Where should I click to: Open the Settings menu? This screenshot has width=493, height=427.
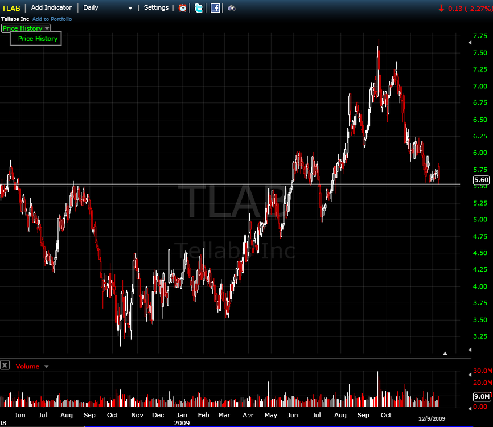point(156,7)
